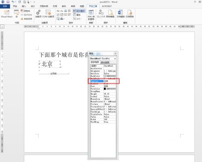Click the Alignment property value

pyautogui.click(x=110, y=71)
